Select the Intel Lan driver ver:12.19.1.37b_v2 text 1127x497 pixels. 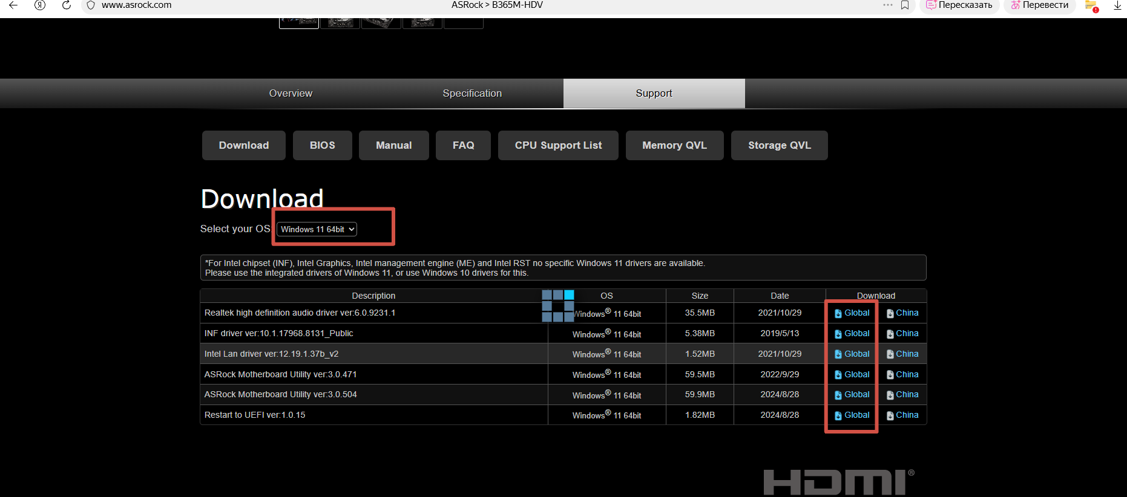tap(271, 354)
